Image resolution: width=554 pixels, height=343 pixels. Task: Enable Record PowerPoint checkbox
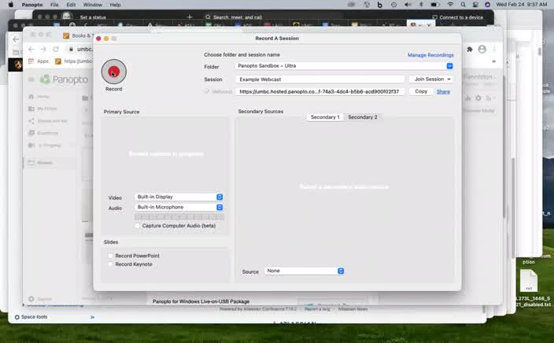111,256
